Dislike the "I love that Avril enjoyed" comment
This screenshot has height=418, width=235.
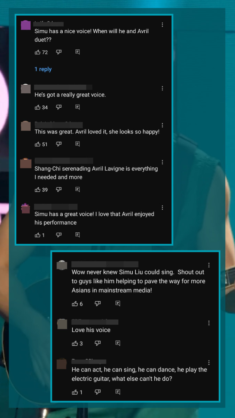click(x=59, y=235)
